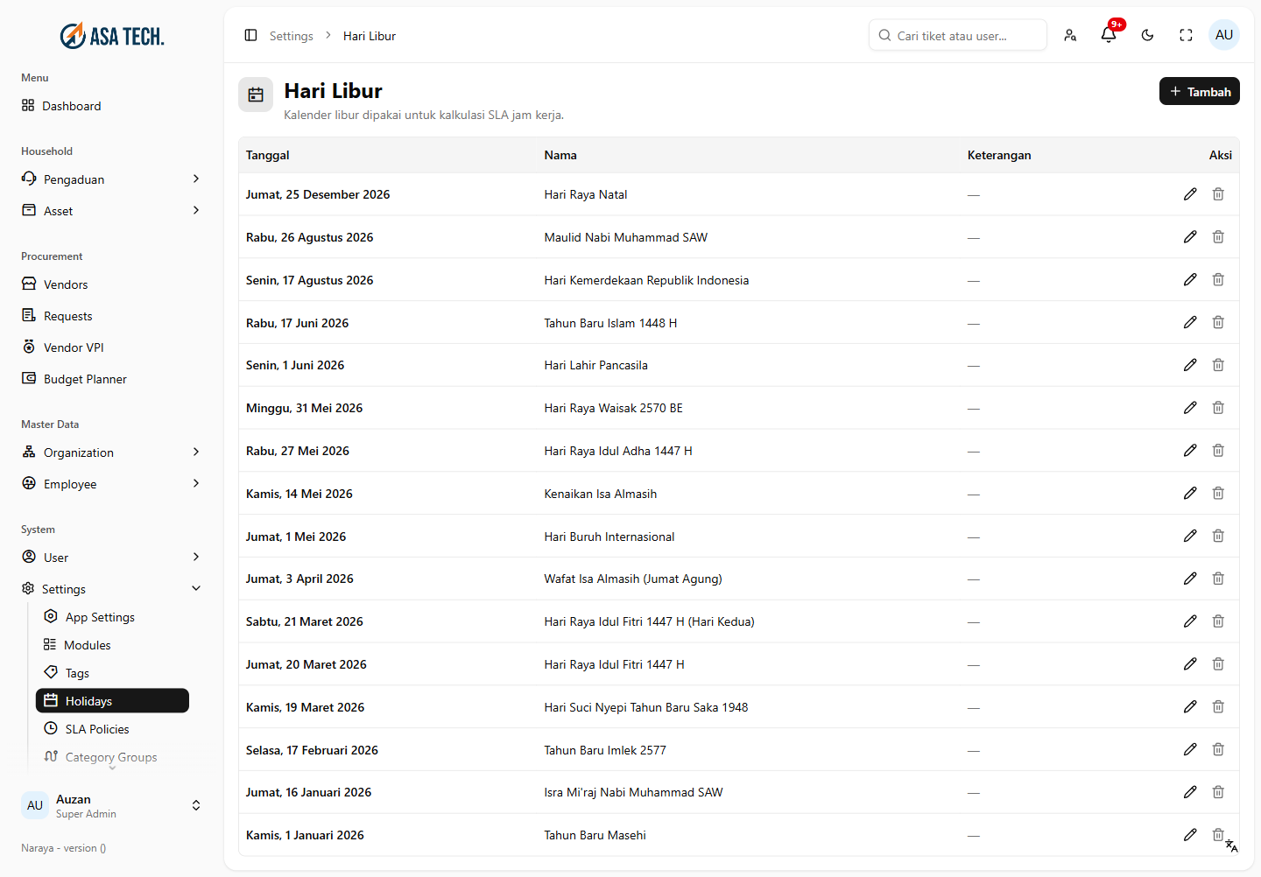
Task: Edit Tahun Baru Masehi holiday
Action: (1190, 835)
